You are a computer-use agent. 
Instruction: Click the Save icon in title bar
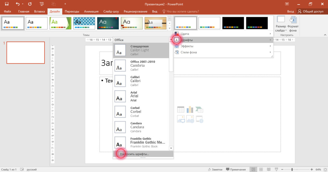click(x=6, y=4)
